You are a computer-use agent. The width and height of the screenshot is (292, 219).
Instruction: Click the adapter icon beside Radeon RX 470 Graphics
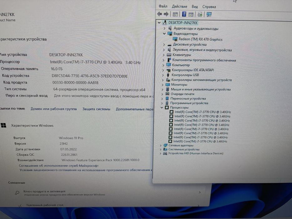[175, 39]
